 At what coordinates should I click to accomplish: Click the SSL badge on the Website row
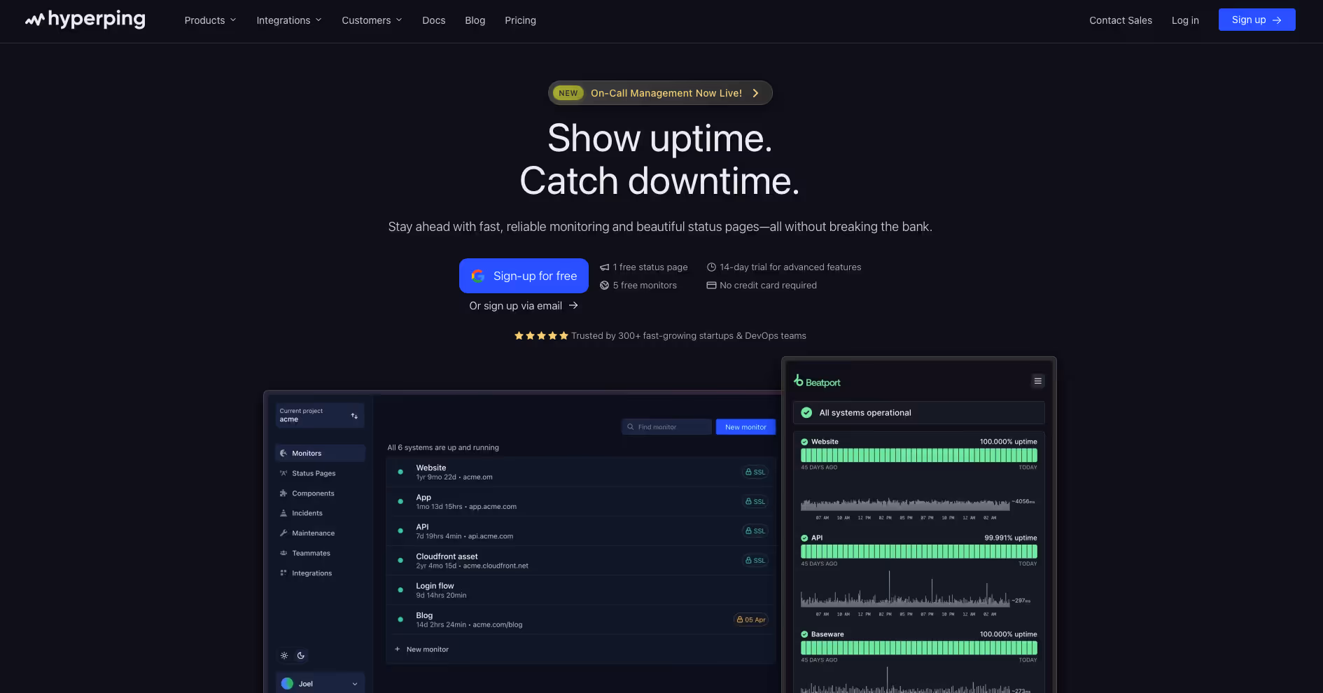[x=755, y=472]
